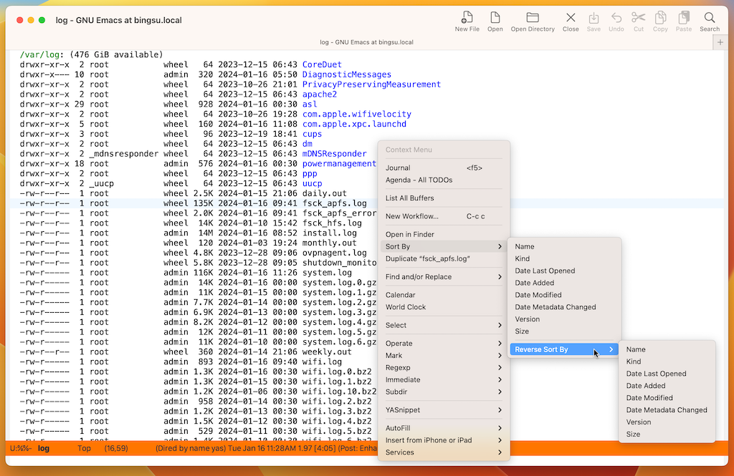Reverse sort by Date Last Opened

pos(667,374)
